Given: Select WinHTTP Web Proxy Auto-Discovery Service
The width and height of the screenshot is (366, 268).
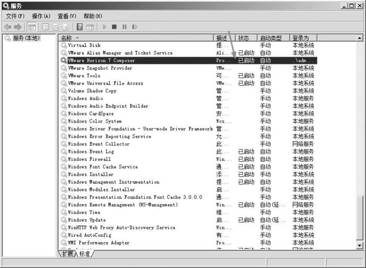Looking at the screenshot, I should (x=188, y=227).
